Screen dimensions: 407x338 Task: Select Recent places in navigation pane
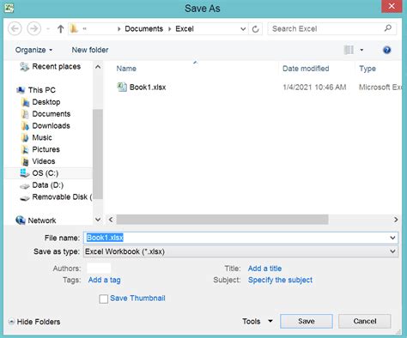(57, 67)
